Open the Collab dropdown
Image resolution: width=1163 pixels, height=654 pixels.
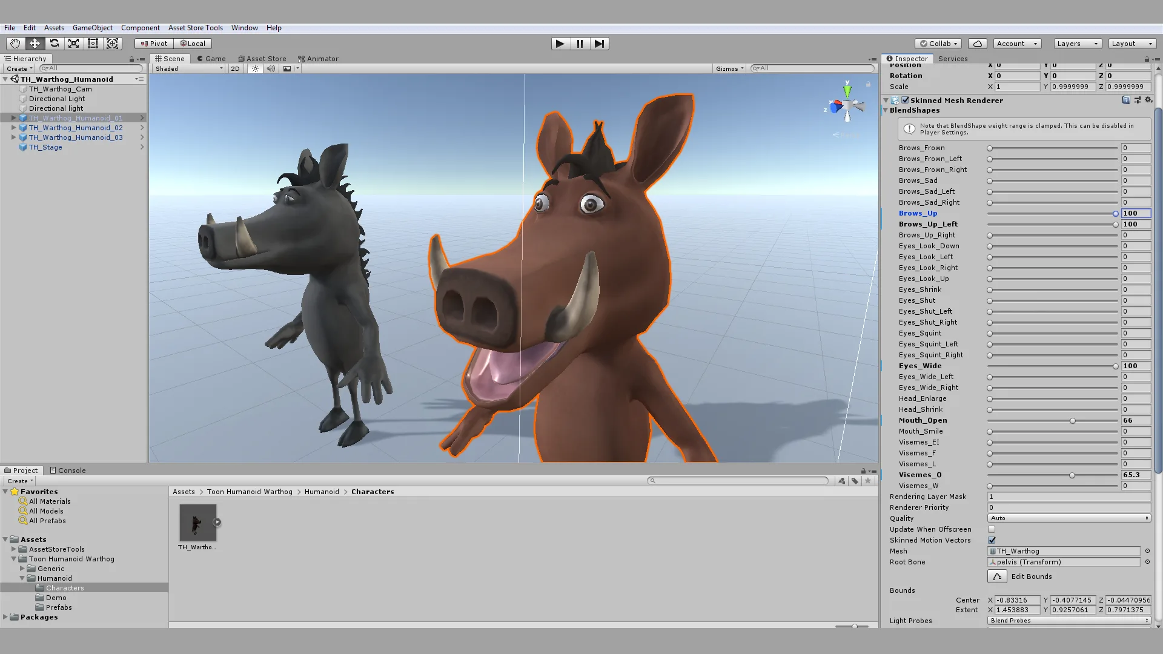click(x=938, y=44)
